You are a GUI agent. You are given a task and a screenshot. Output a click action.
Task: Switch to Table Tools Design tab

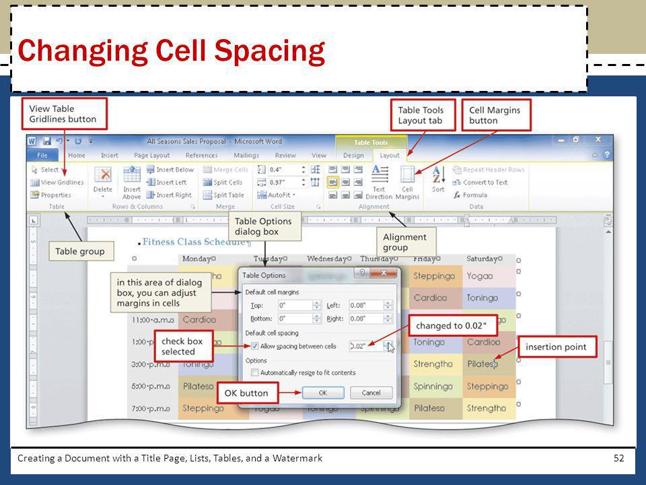[353, 155]
